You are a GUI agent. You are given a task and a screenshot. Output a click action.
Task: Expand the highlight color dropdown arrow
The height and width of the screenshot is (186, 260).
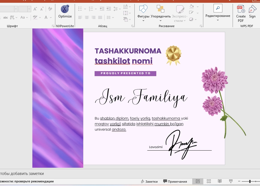(x=40, y=17)
